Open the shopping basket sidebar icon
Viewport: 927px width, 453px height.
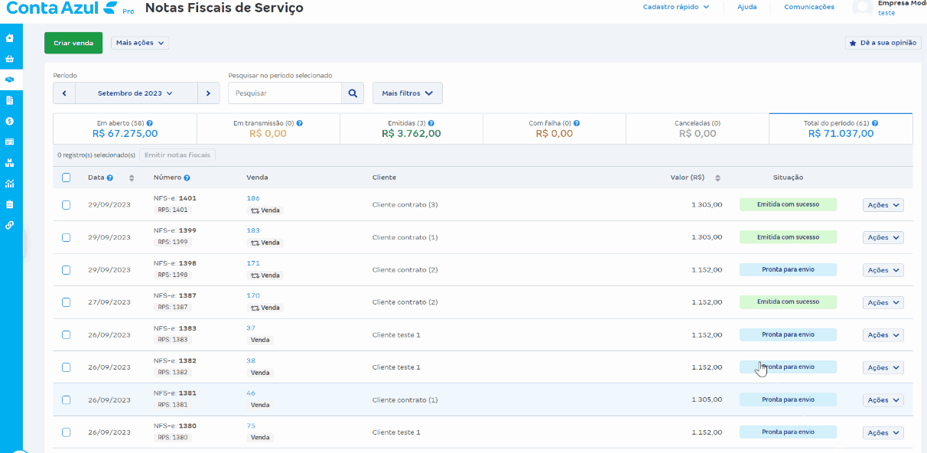pos(9,59)
